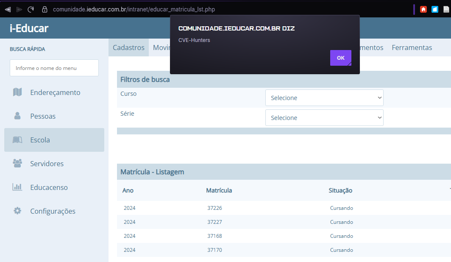Image resolution: width=451 pixels, height=262 pixels.
Task: Select matrícula number 37227
Action: [214, 222]
